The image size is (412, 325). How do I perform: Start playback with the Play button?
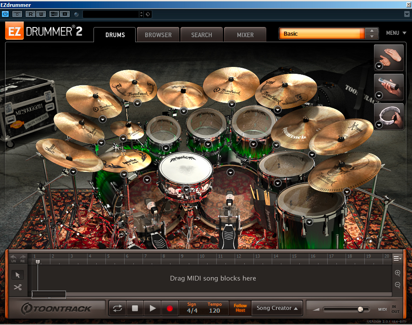coord(153,308)
